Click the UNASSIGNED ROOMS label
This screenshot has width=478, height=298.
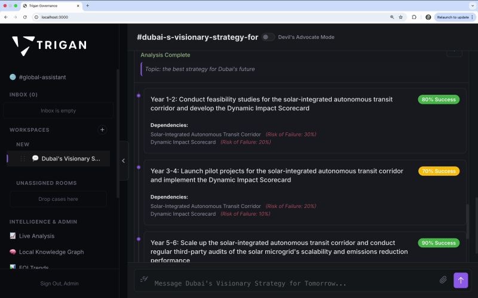point(47,183)
